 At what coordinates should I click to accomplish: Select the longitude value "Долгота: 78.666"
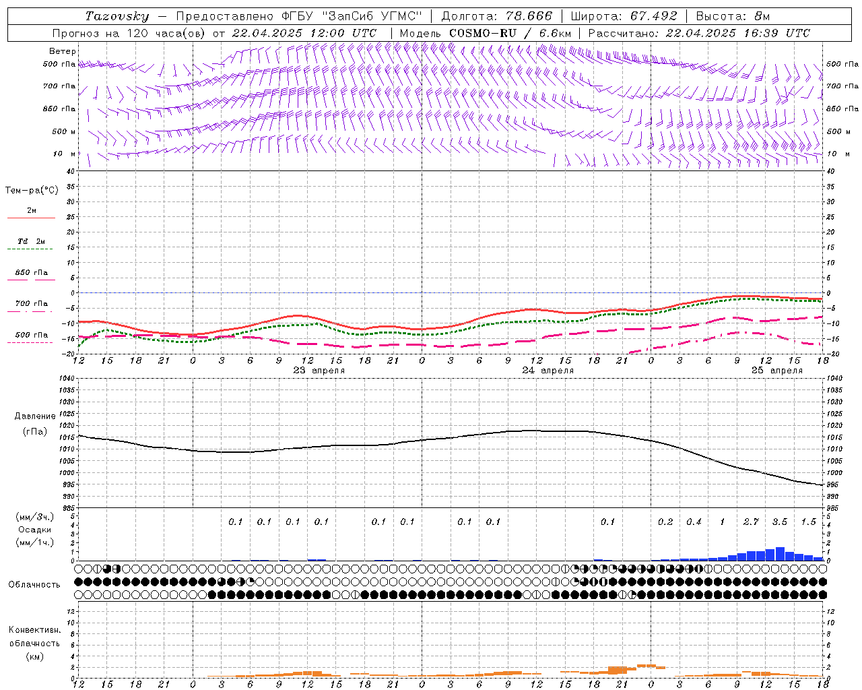tap(496, 16)
